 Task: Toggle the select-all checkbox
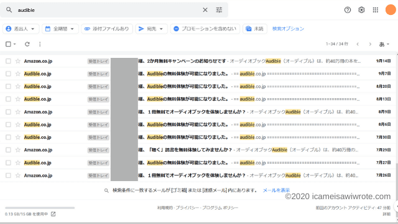(x=8, y=44)
